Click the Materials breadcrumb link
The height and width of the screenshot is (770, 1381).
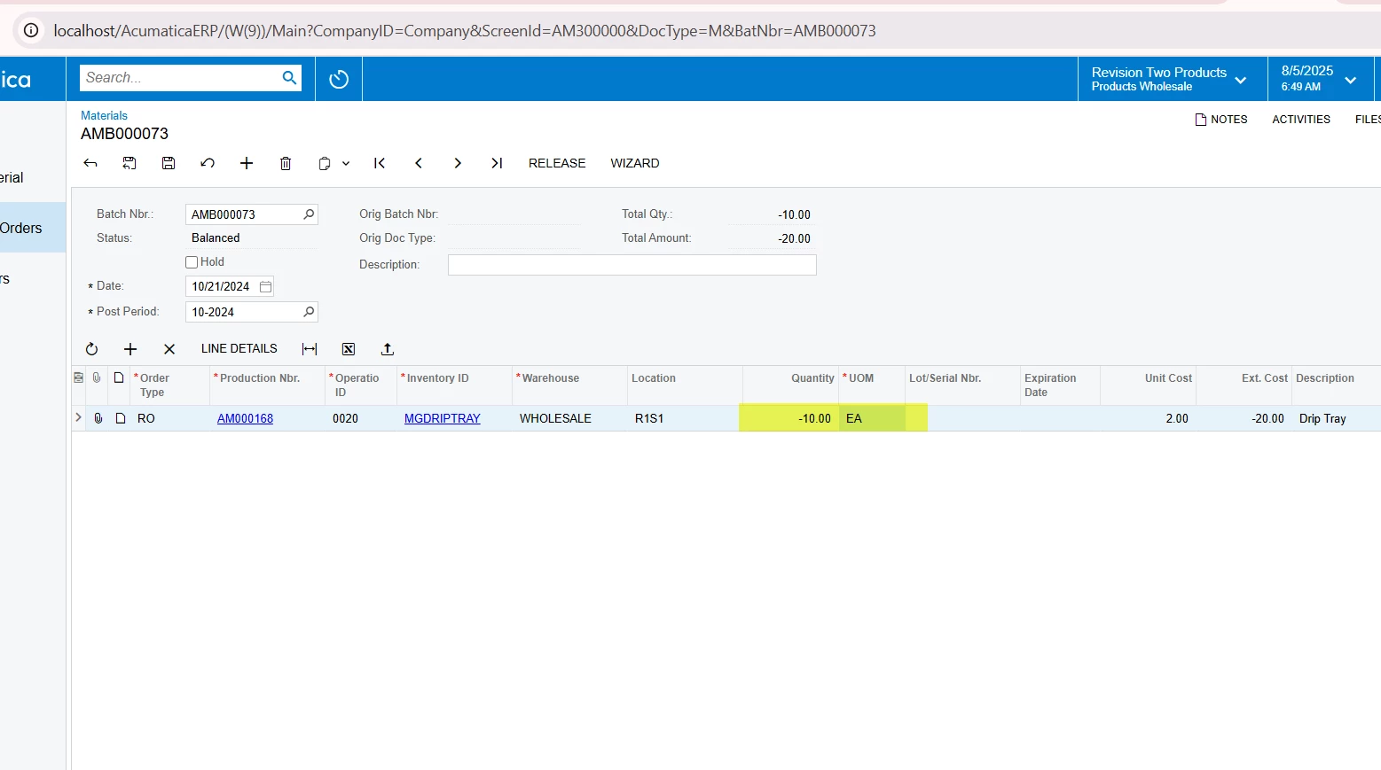(x=104, y=115)
